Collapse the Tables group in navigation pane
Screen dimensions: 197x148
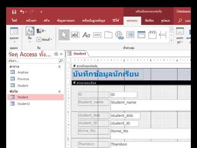pyautogui.click(x=60, y=67)
